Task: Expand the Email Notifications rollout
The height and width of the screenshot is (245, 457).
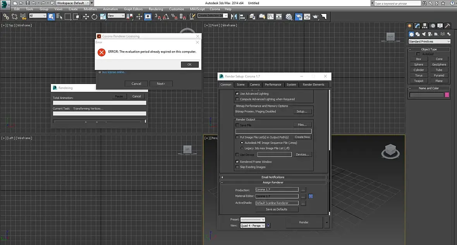Action: tap(273, 177)
